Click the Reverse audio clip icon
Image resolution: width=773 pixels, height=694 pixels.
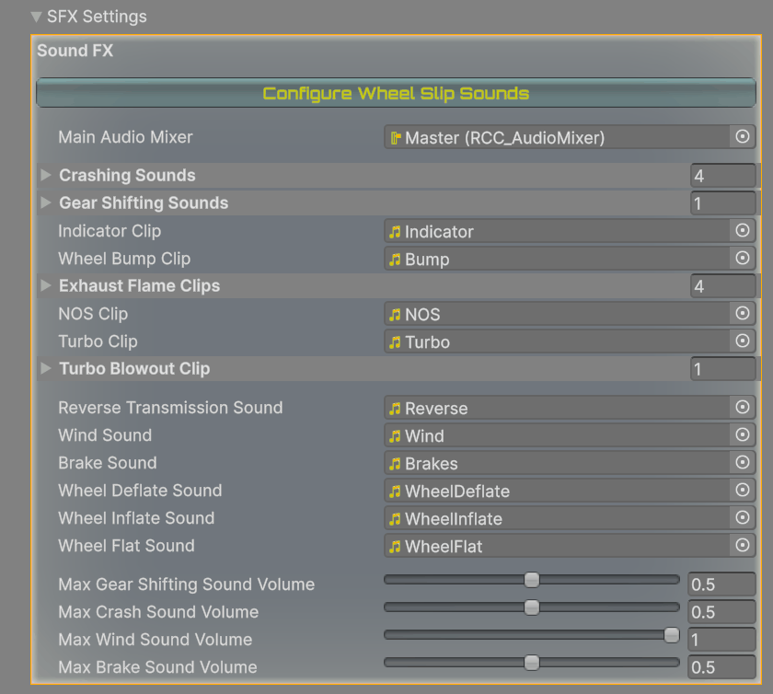[x=395, y=409]
